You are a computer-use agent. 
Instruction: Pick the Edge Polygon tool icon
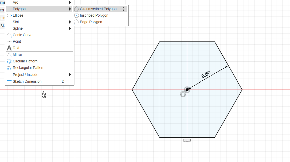point(76,22)
